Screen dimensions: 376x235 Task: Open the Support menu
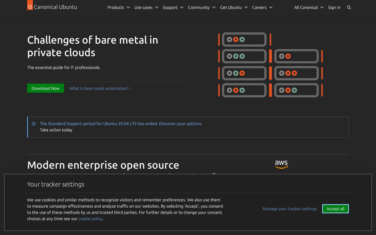click(173, 8)
